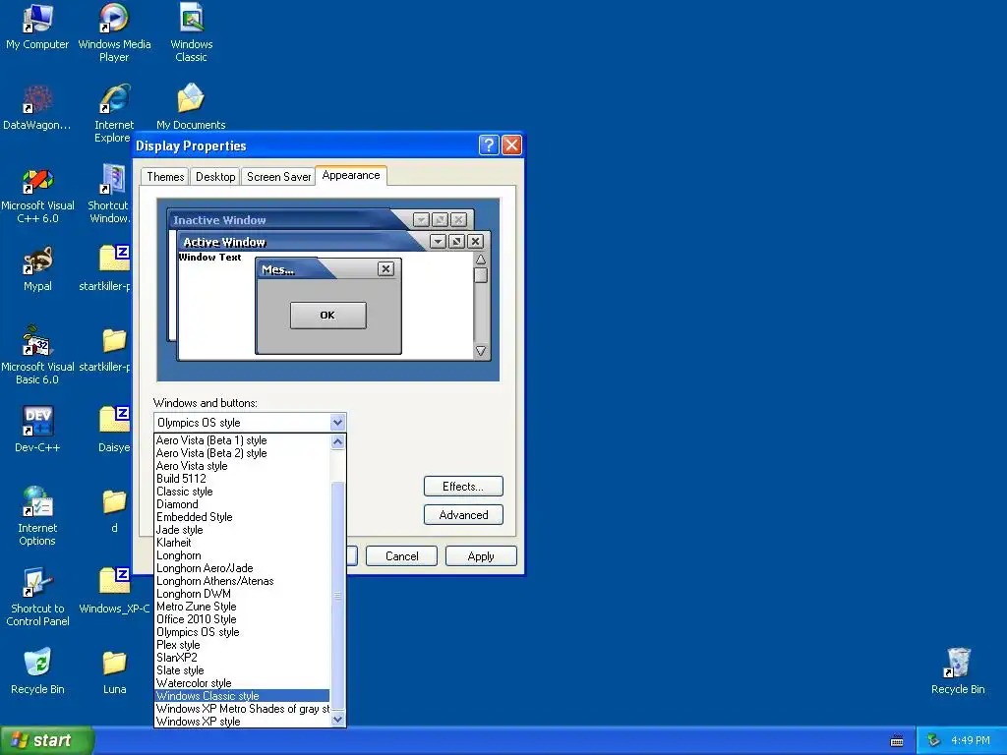This screenshot has height=755, width=1007.
Task: Open the Internet Options shortcut
Action: click(x=37, y=516)
